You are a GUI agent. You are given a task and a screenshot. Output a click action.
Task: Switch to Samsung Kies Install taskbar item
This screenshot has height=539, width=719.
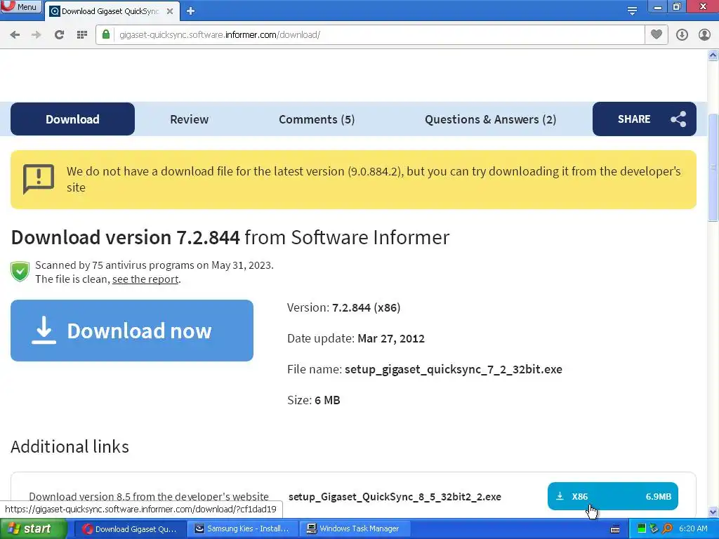click(x=242, y=529)
